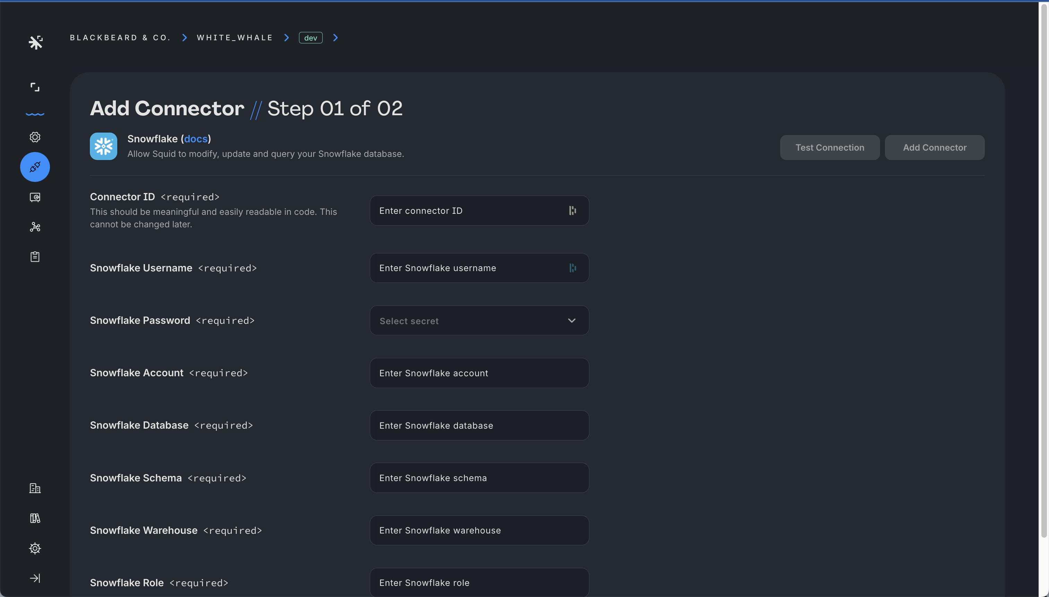Screen dimensions: 1049x597
Task: Click the 'Snowflake Database' label
Action: (139, 425)
